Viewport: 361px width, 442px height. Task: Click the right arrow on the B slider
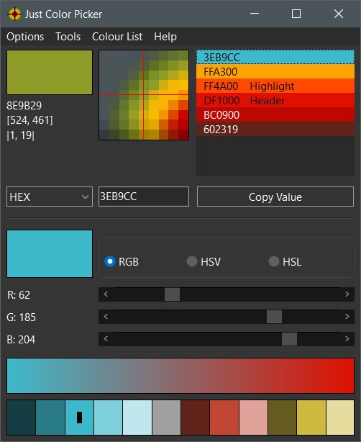(347, 339)
